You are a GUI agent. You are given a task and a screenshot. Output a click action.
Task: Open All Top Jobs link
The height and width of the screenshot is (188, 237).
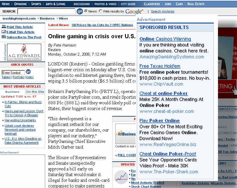pos(227,152)
